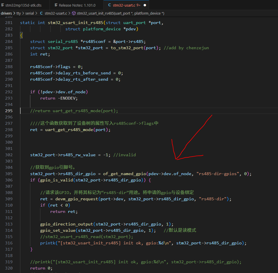Click rs485_rw_value on line 302
The height and width of the screenshot is (273, 278).
[x=78, y=155]
